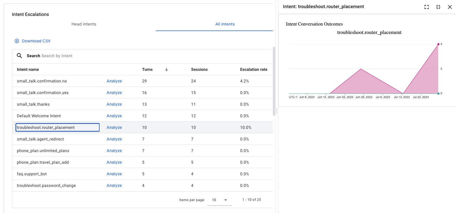The height and width of the screenshot is (213, 456).
Task: Click the Download CSV icon
Action: (17, 41)
